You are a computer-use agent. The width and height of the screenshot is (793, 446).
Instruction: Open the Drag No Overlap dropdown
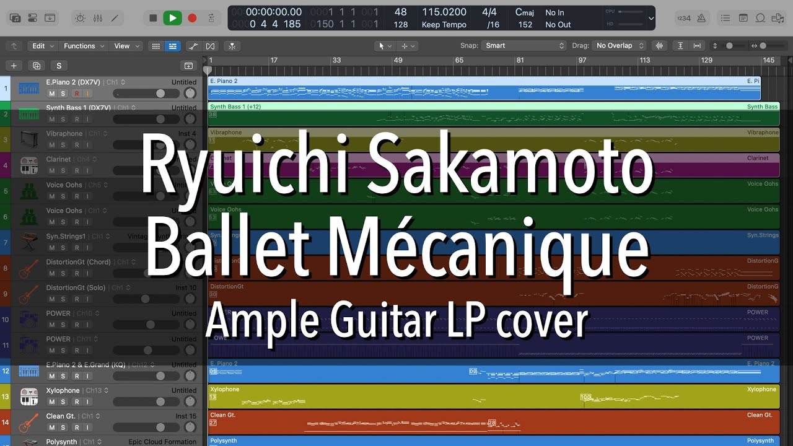tap(619, 46)
